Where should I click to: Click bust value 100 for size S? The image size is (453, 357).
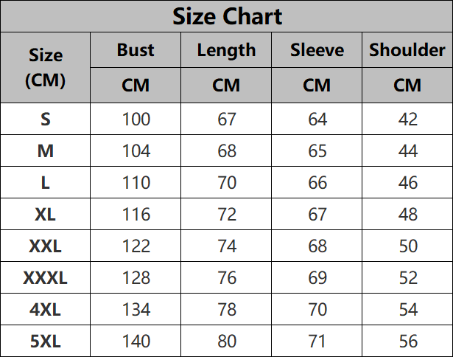coord(136,119)
